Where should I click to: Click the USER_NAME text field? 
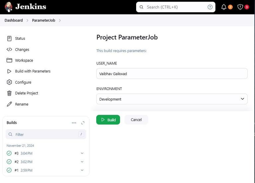[172, 73]
